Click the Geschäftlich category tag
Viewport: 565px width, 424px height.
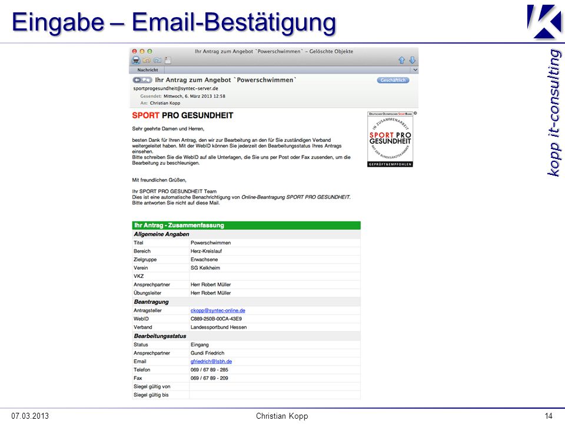(393, 80)
